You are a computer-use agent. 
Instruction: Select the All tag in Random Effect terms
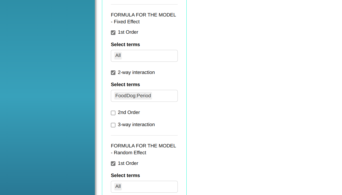click(118, 186)
